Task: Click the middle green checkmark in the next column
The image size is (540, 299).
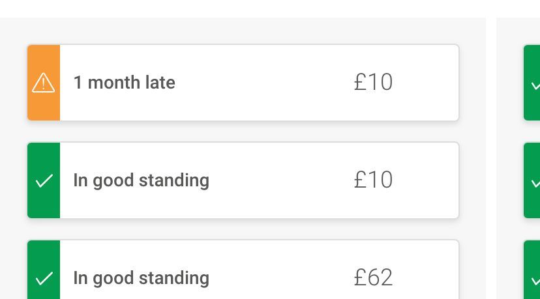Action: 535,182
